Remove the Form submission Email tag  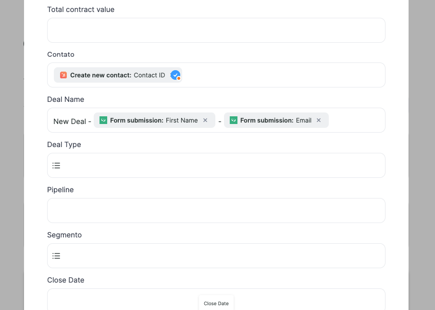click(319, 120)
